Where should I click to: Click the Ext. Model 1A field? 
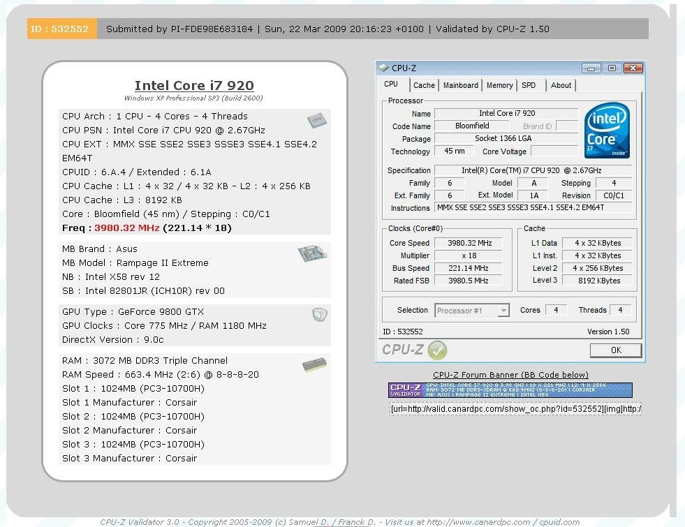pos(534,195)
